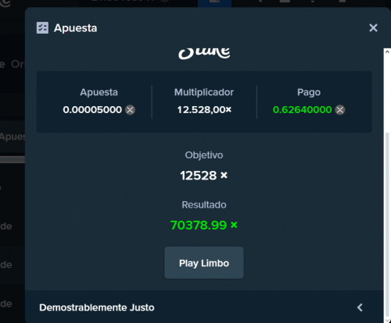Click the chevron arrow in Demostrablemente Justo row
Screen dimensions: 391x323
[x=360, y=307]
